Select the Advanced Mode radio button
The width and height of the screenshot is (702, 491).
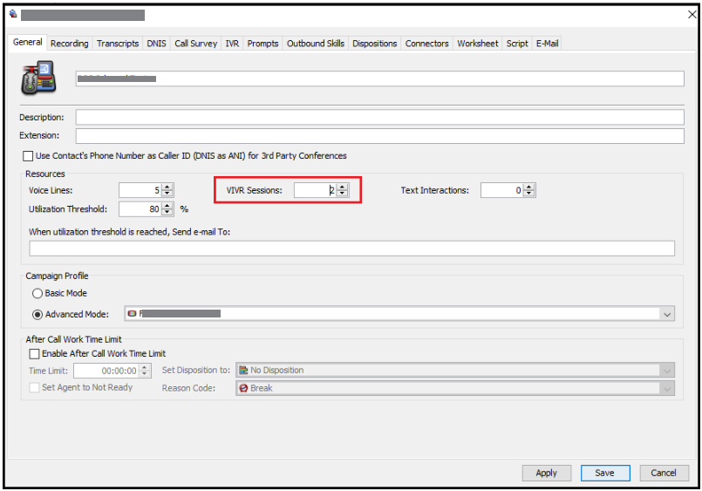pos(37,314)
